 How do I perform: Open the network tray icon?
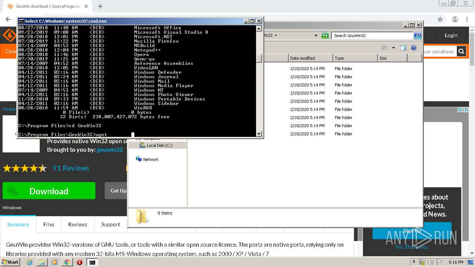pyautogui.click(x=422, y=262)
